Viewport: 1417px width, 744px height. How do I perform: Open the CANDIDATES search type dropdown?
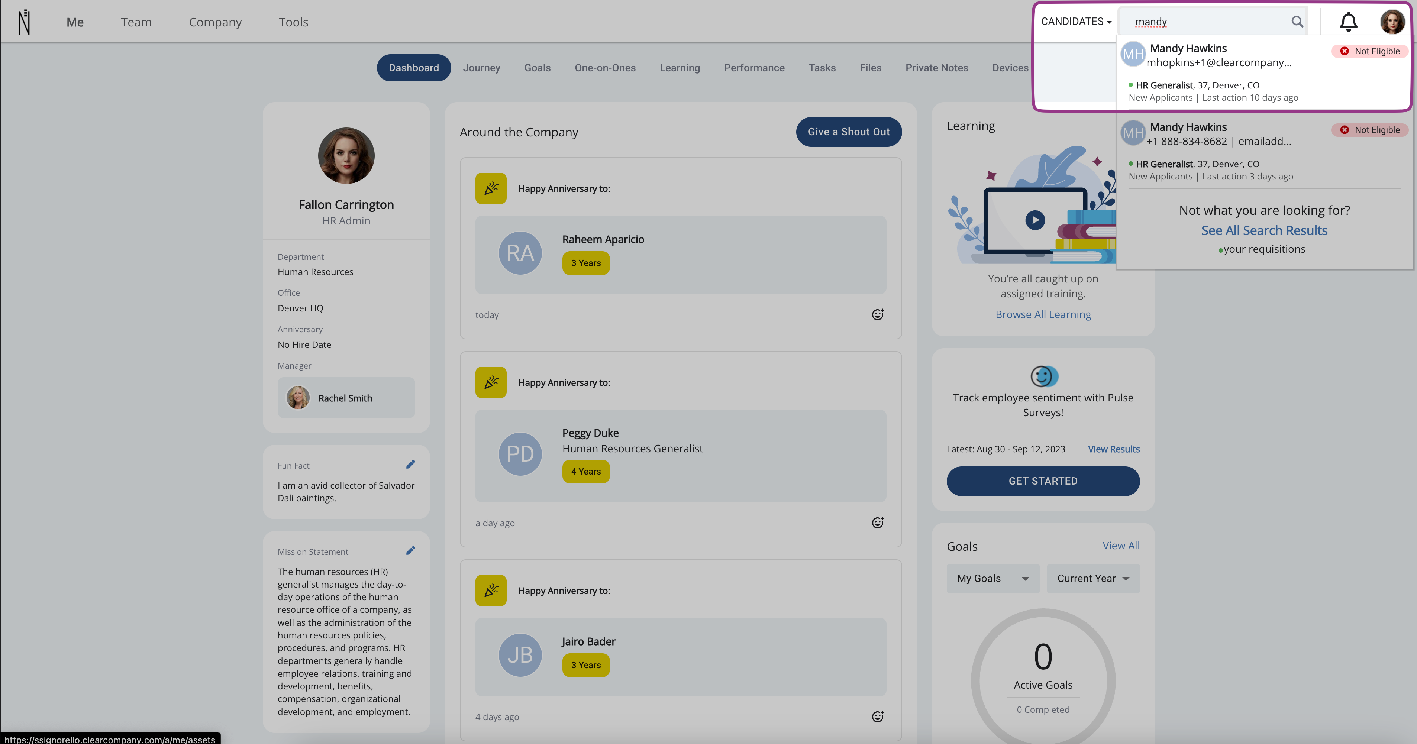[1076, 22]
